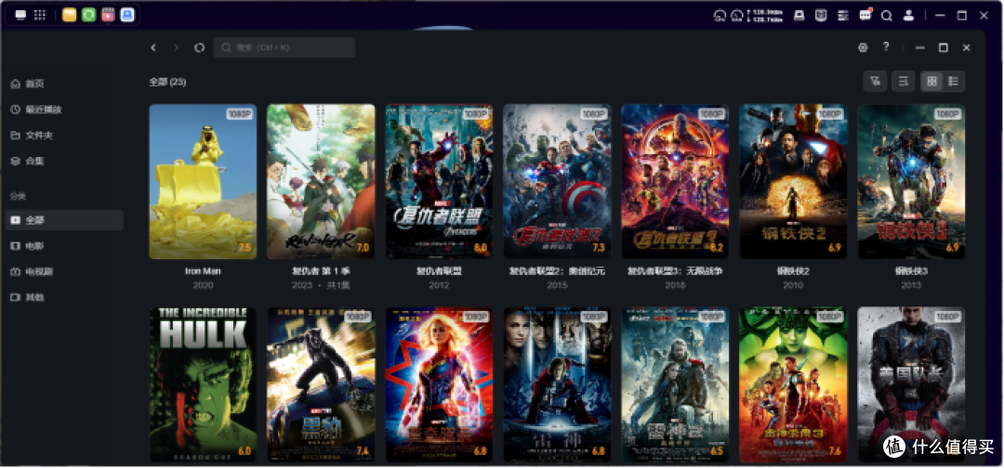
Task: Click the network upload/download speed indicator
Action: pyautogui.click(x=766, y=16)
